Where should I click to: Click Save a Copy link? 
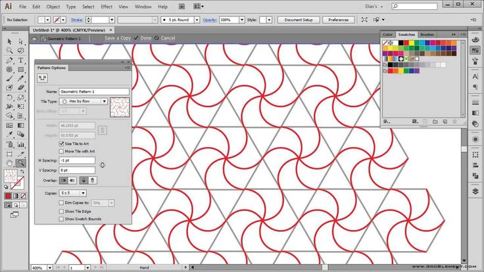(x=118, y=38)
